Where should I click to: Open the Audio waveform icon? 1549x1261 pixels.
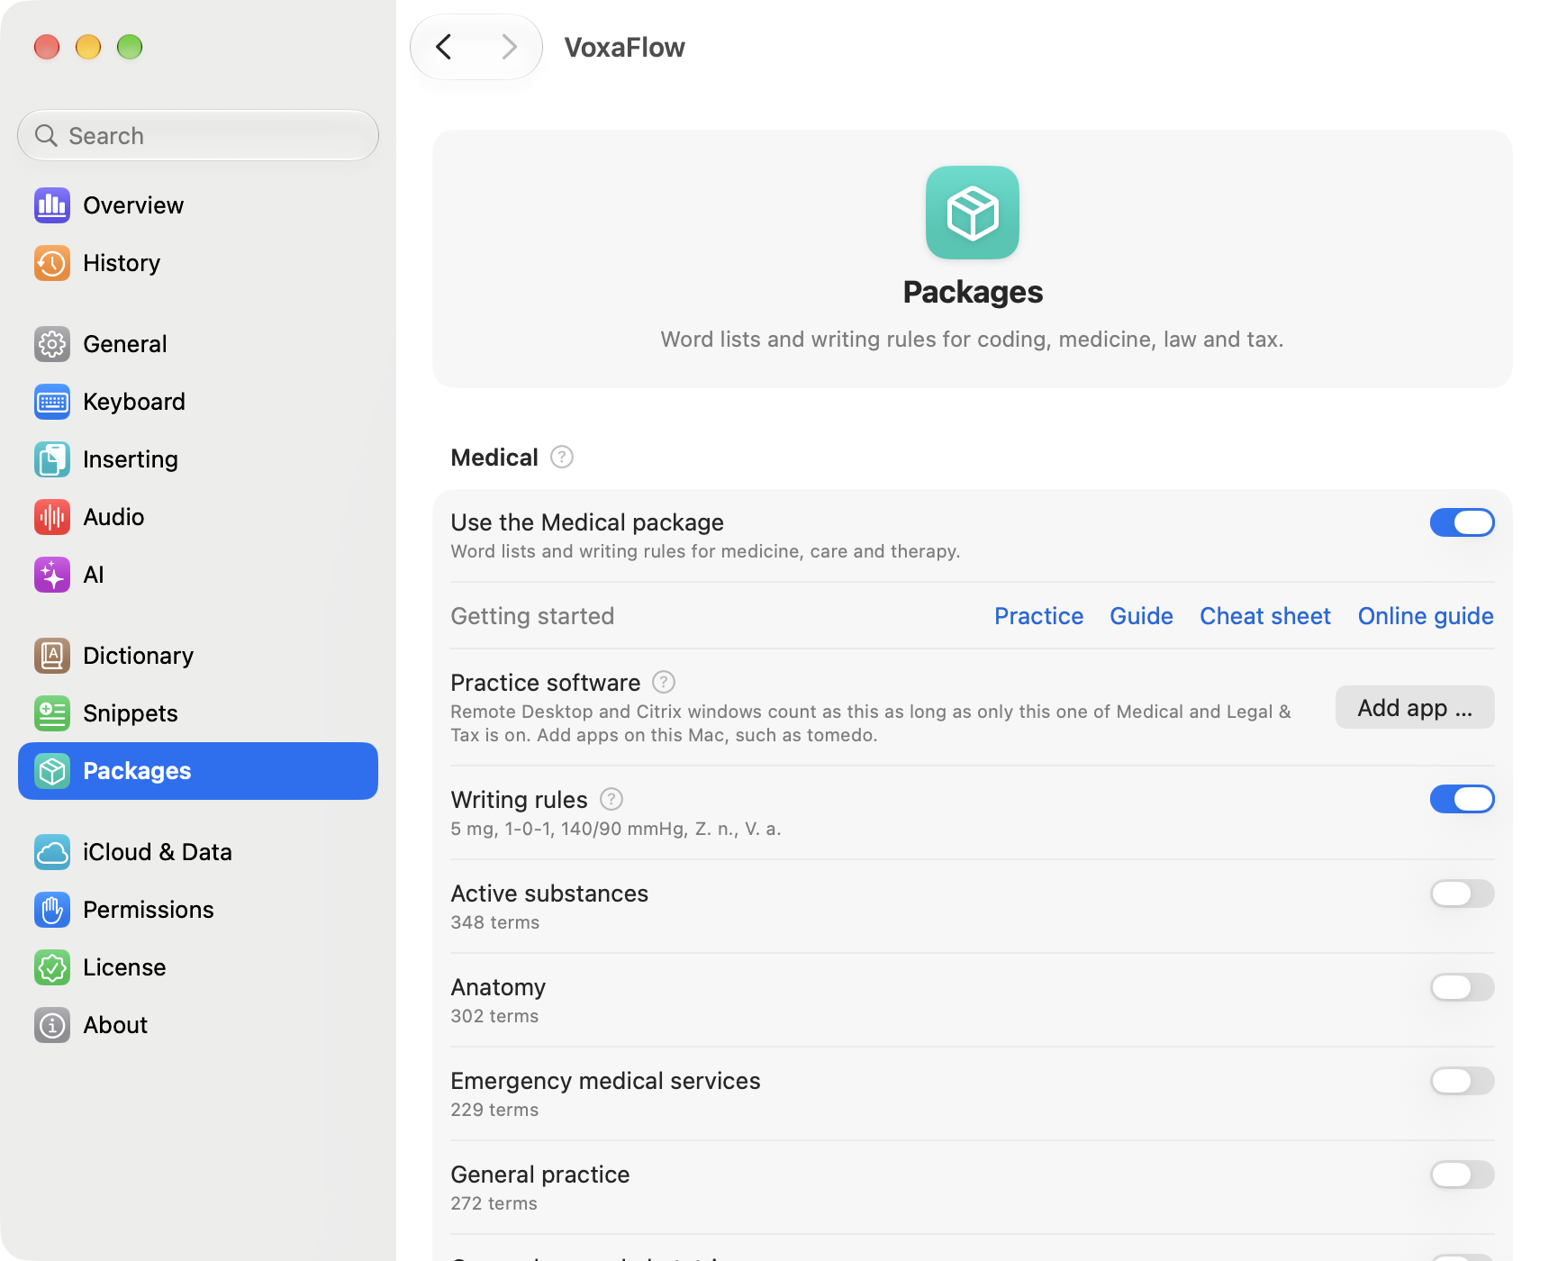click(x=52, y=517)
